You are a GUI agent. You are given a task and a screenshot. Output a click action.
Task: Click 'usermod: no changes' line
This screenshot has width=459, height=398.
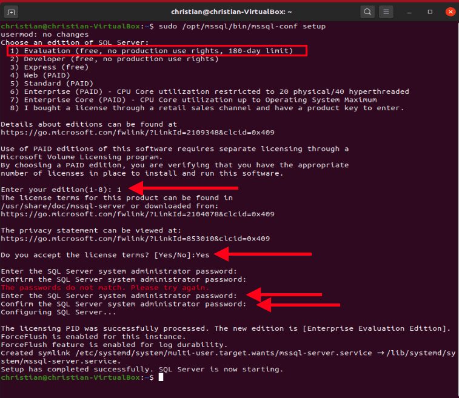tap(44, 35)
